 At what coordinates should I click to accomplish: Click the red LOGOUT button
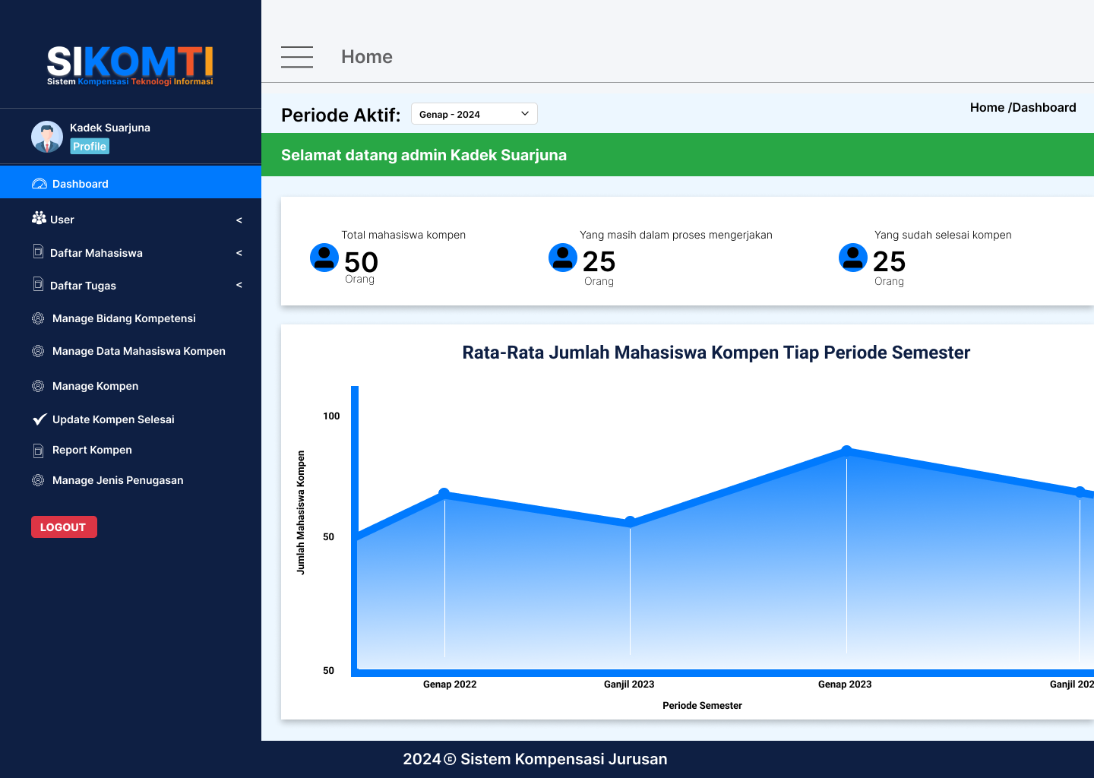coord(64,527)
